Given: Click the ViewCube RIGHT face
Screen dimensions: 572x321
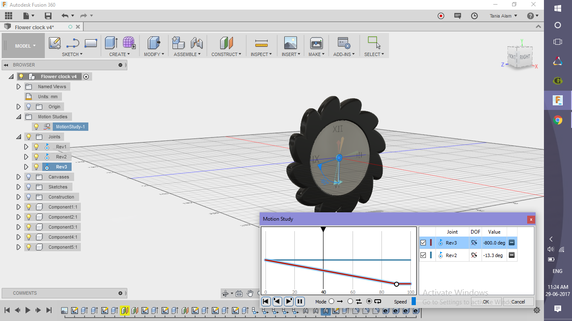Looking at the screenshot, I should [x=525, y=57].
